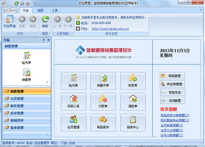Open the 验光单 tile on welcome page
Screen dimensions: 205x147
pyautogui.click(x=73, y=81)
